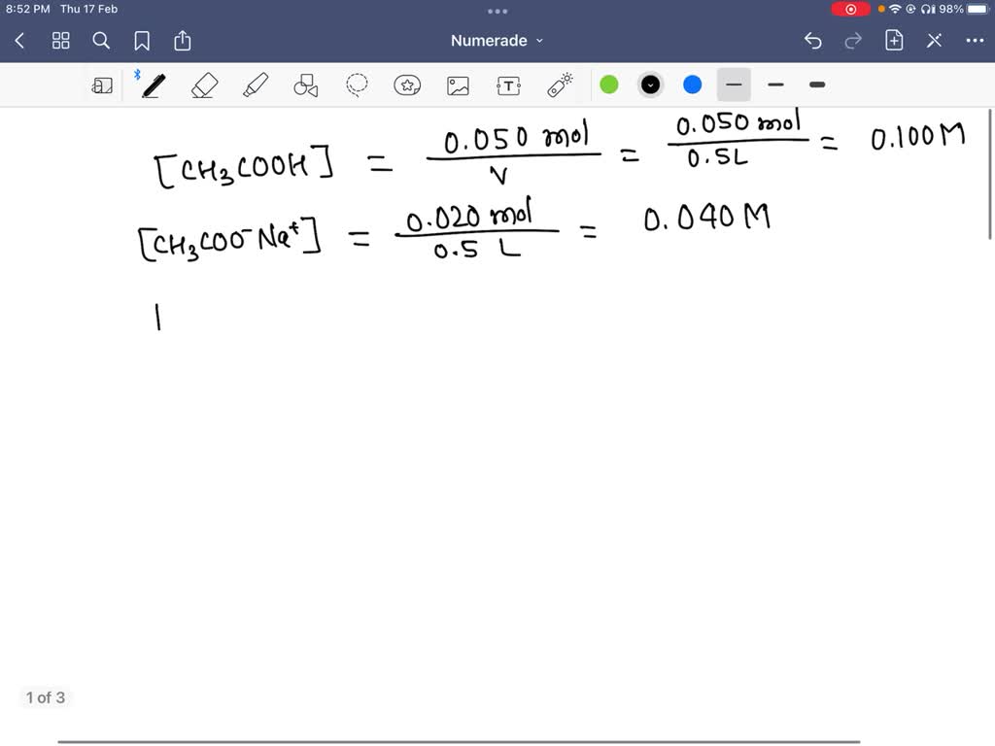995x746 pixels.
Task: Open the pages grid view
Action: click(x=60, y=41)
